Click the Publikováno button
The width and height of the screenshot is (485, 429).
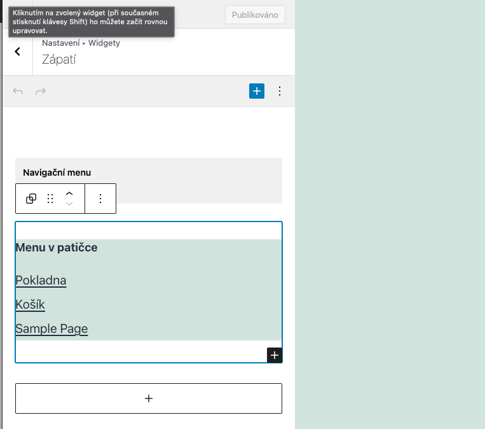255,15
